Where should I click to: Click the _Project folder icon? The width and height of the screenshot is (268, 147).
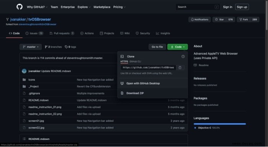pyautogui.click(x=24, y=86)
